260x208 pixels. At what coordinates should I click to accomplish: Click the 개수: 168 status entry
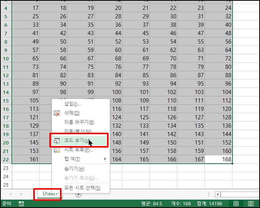point(181,203)
